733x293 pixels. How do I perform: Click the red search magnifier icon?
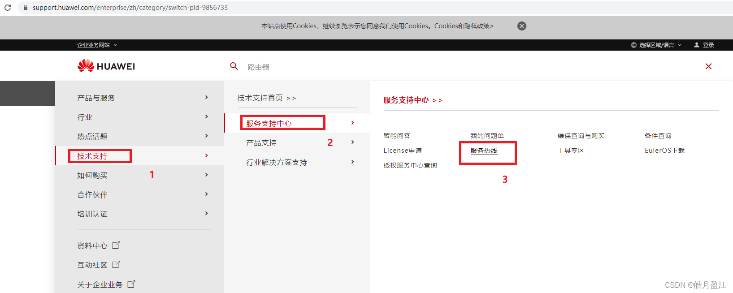(234, 66)
